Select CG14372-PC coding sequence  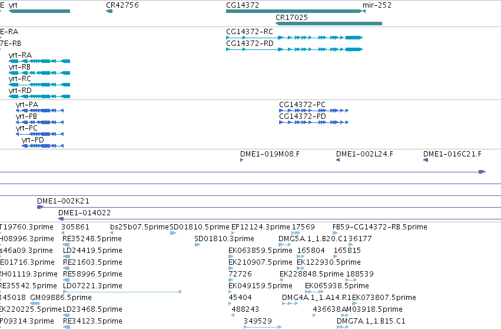coord(314,111)
